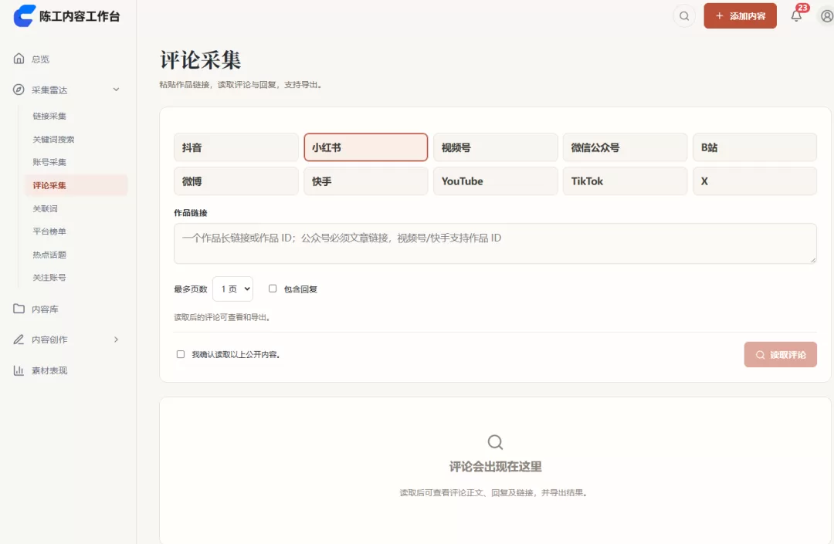Click the 内容创作 pencil icon
834x544 pixels.
(x=19, y=339)
